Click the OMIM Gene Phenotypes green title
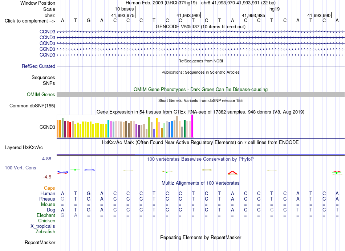This screenshot has height=251, width=345. pyautogui.click(x=200, y=89)
